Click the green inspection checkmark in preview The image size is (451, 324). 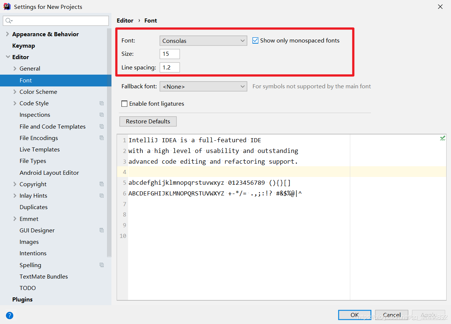click(x=443, y=138)
